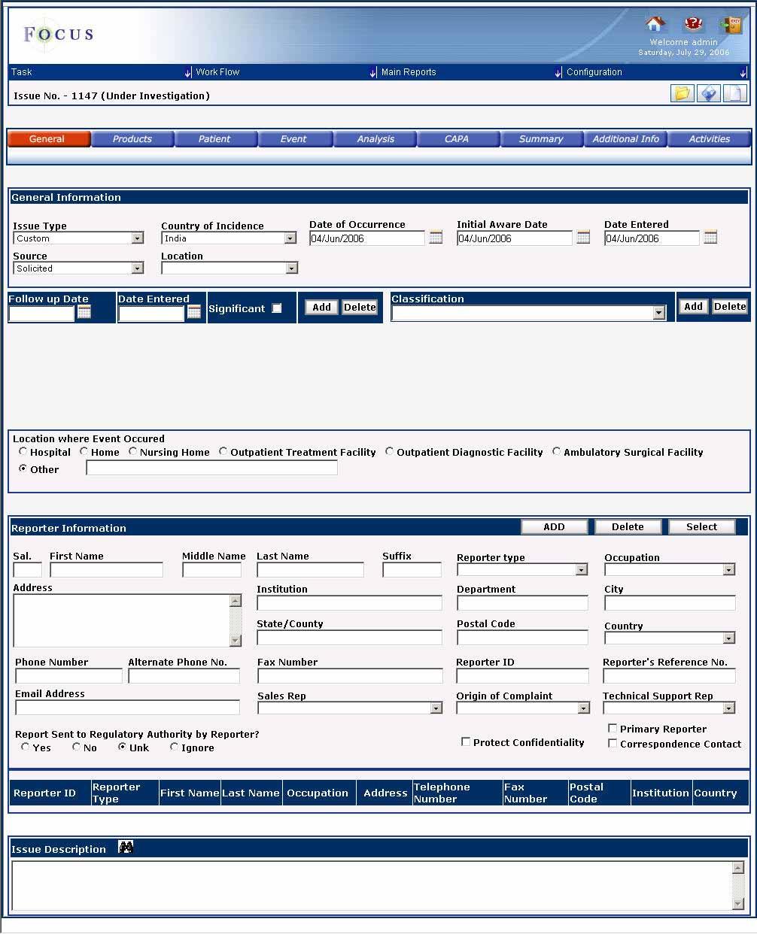Click the yellow open folder icon

(682, 93)
